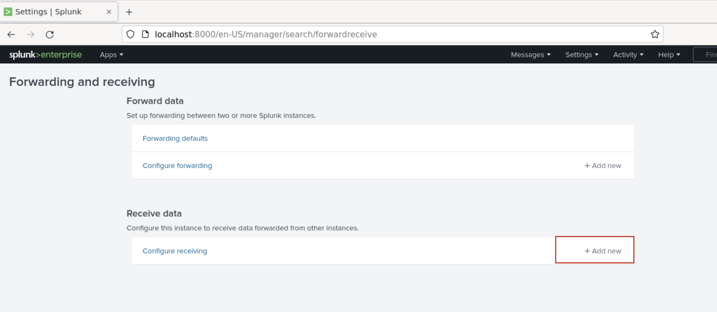Reload the current page
The height and width of the screenshot is (312, 717).
(50, 34)
